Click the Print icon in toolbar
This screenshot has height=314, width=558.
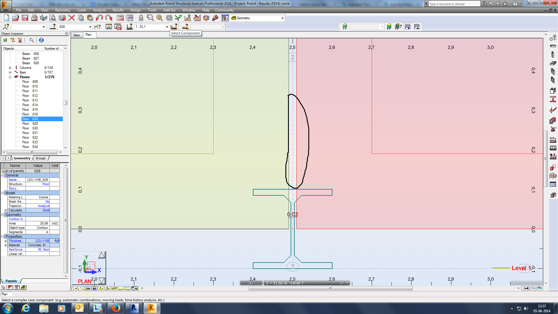coord(34,18)
